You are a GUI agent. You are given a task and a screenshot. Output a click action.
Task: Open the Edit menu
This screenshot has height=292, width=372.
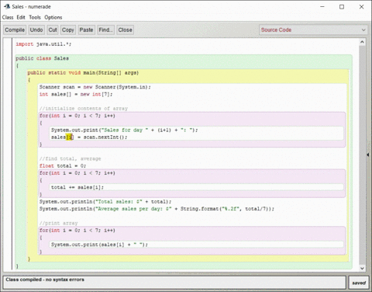coord(21,17)
